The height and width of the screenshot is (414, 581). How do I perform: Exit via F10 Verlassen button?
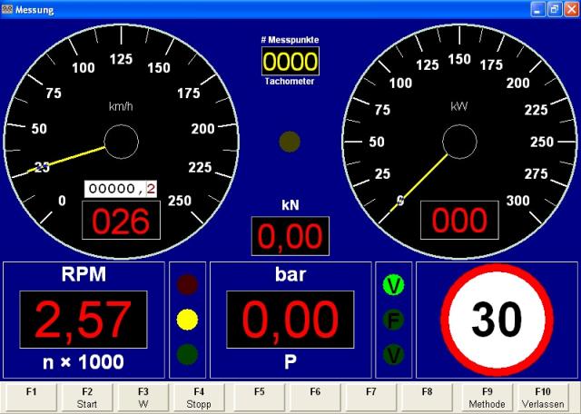click(x=543, y=398)
